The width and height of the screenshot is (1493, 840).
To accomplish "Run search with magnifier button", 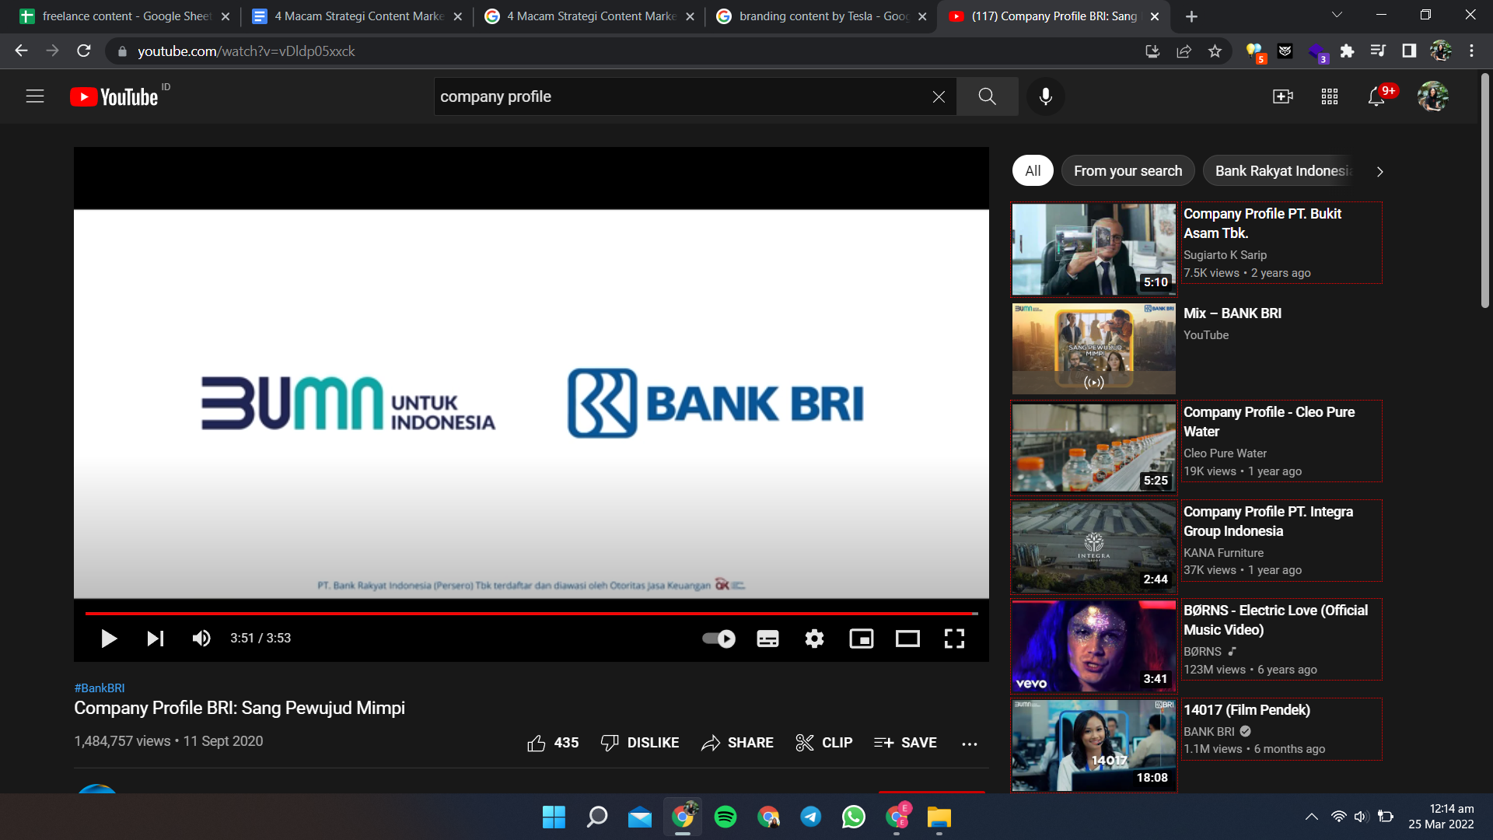I will pos(987,96).
